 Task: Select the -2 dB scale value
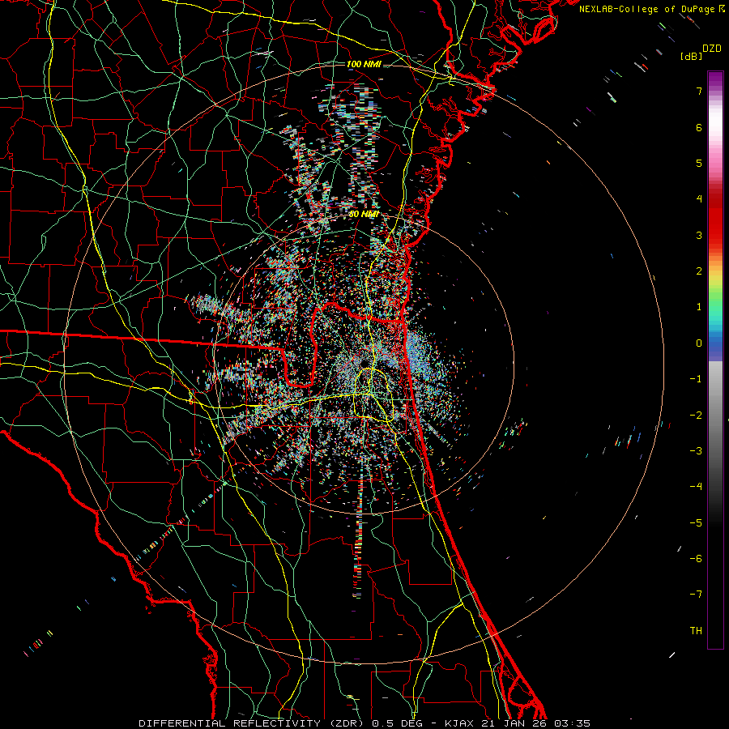696,416
